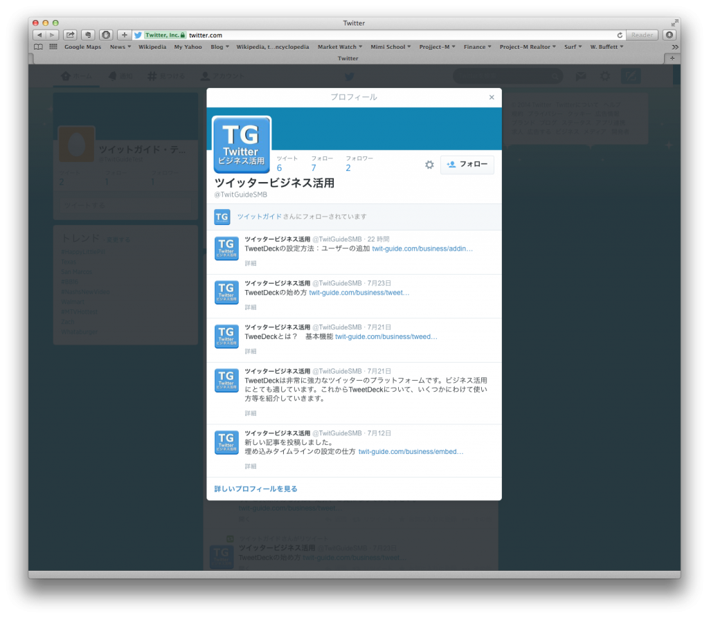The image size is (709, 618).
Task: Open the Surf bookmarks dropdown
Action: [573, 47]
